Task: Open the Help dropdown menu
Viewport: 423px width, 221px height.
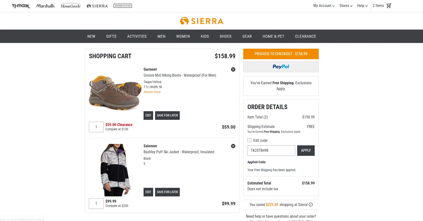Action: point(362,6)
